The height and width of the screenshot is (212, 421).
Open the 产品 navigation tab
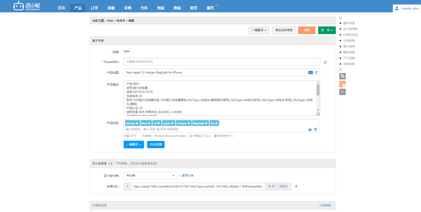pyautogui.click(x=78, y=8)
